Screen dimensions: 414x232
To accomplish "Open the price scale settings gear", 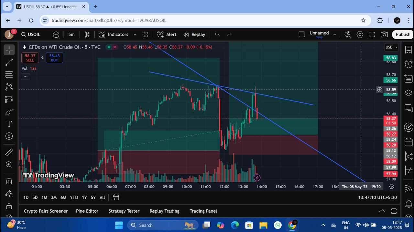I will click(x=392, y=187).
